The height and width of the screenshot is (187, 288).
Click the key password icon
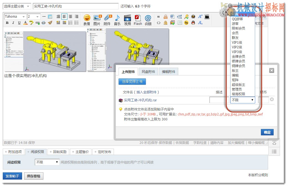(186, 17)
